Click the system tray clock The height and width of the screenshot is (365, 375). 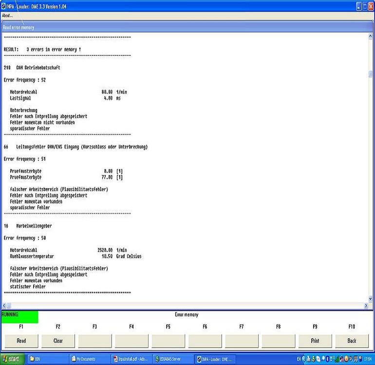[368, 359]
